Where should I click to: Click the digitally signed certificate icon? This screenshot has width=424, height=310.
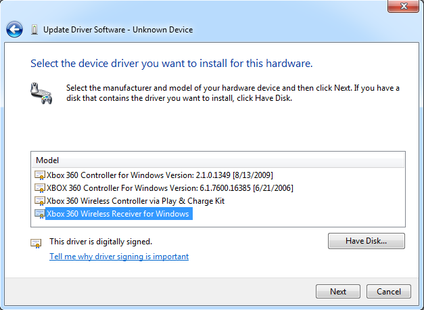tap(36, 244)
